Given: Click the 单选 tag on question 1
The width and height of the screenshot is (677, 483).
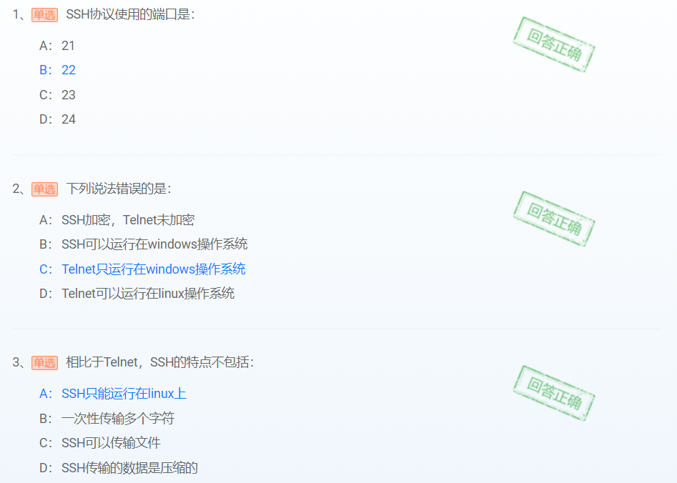Looking at the screenshot, I should pos(44,15).
